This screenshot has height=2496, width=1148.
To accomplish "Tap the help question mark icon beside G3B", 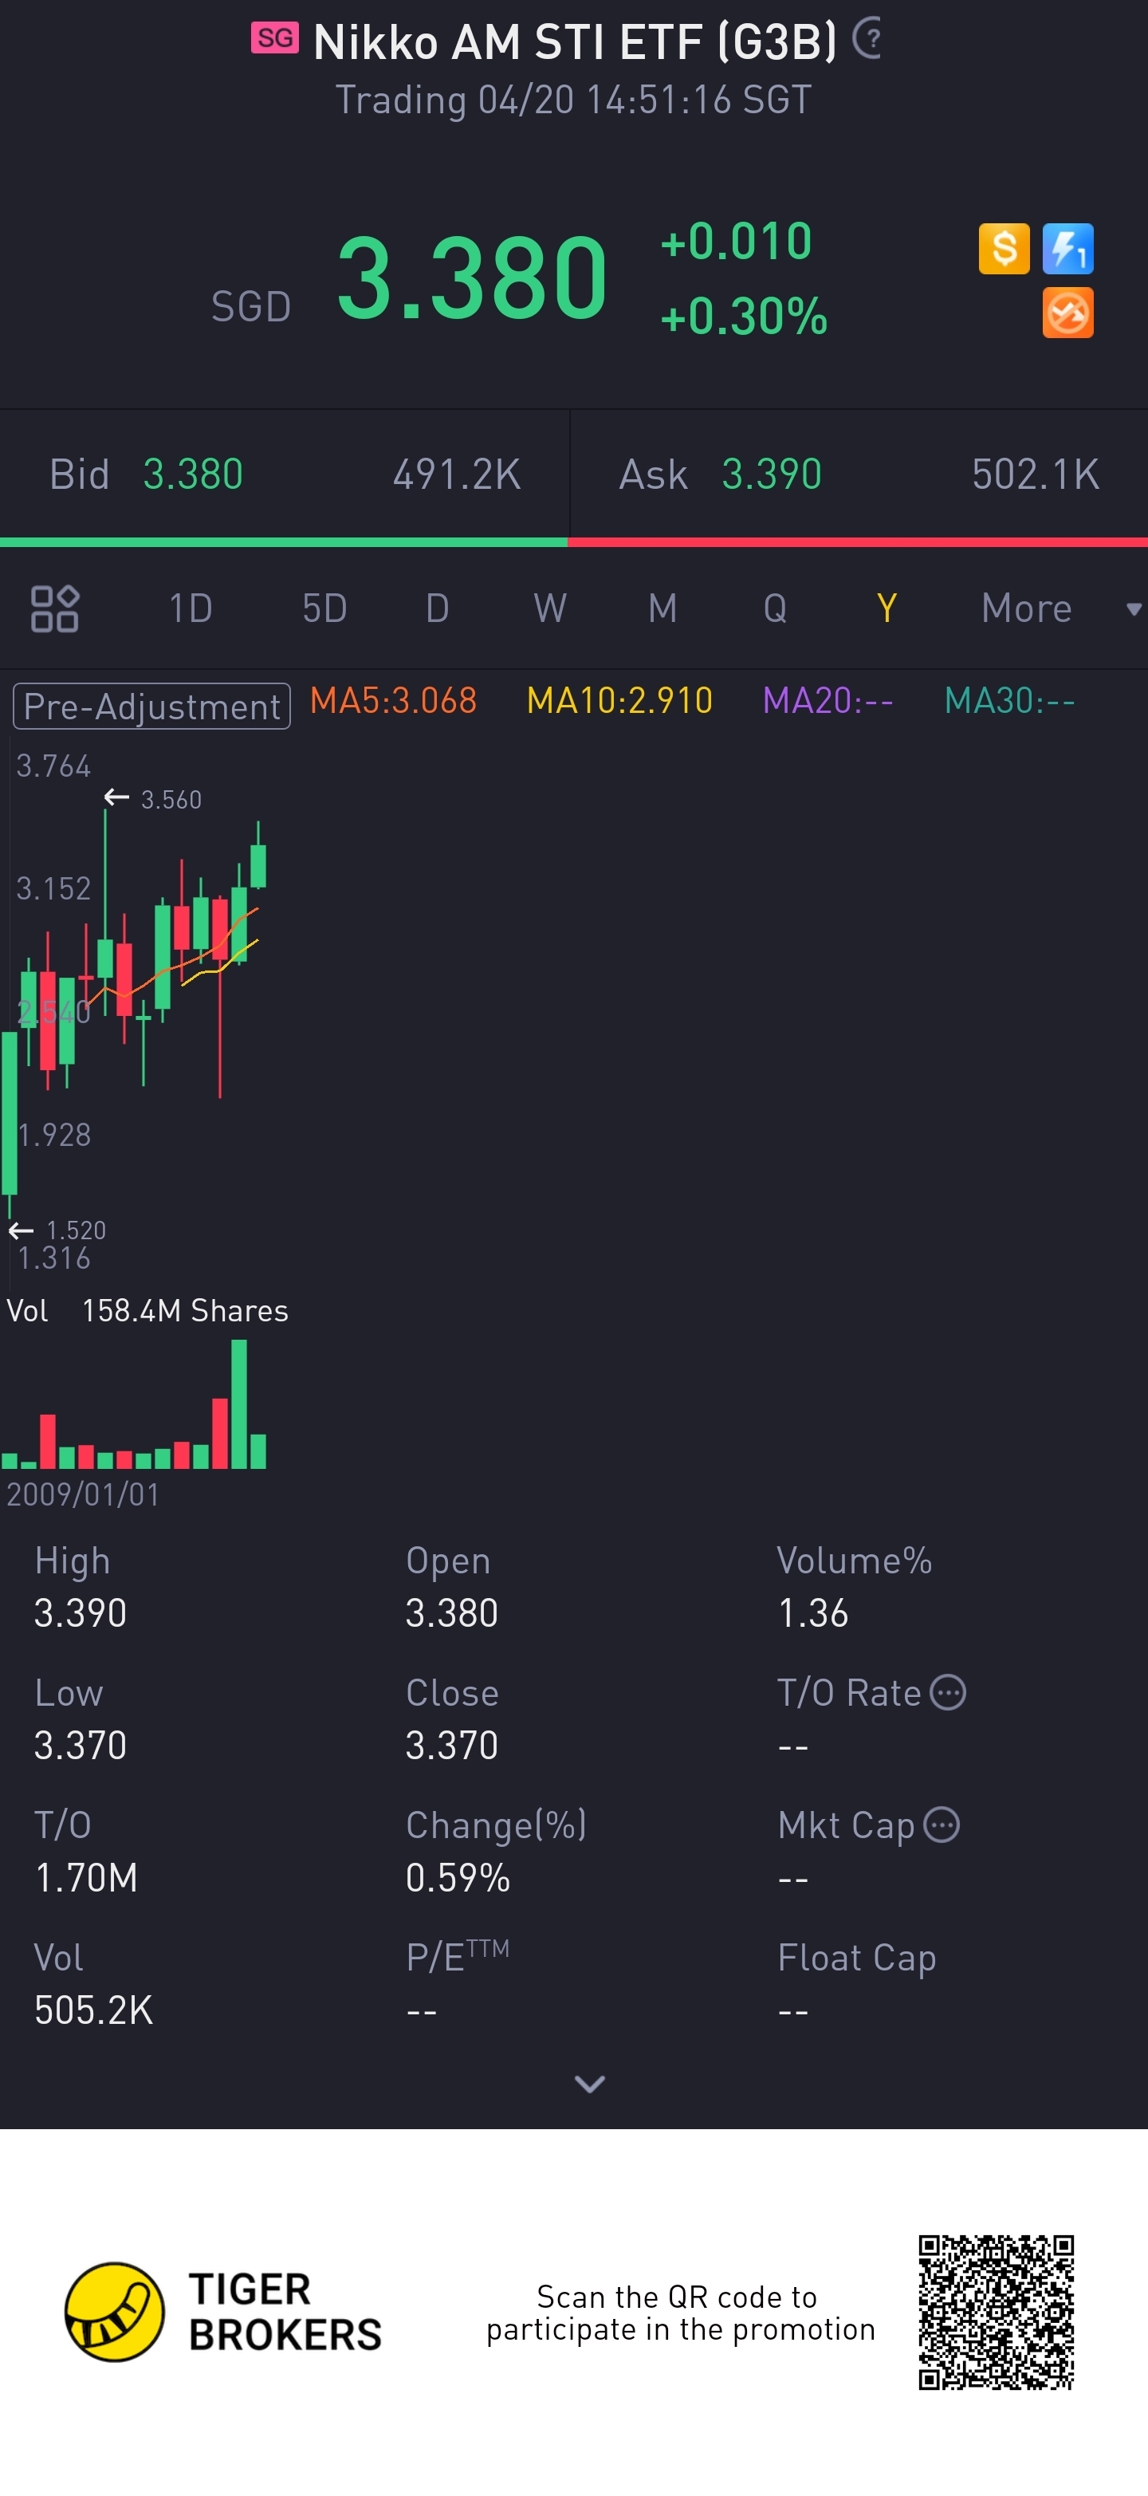I will 868,40.
